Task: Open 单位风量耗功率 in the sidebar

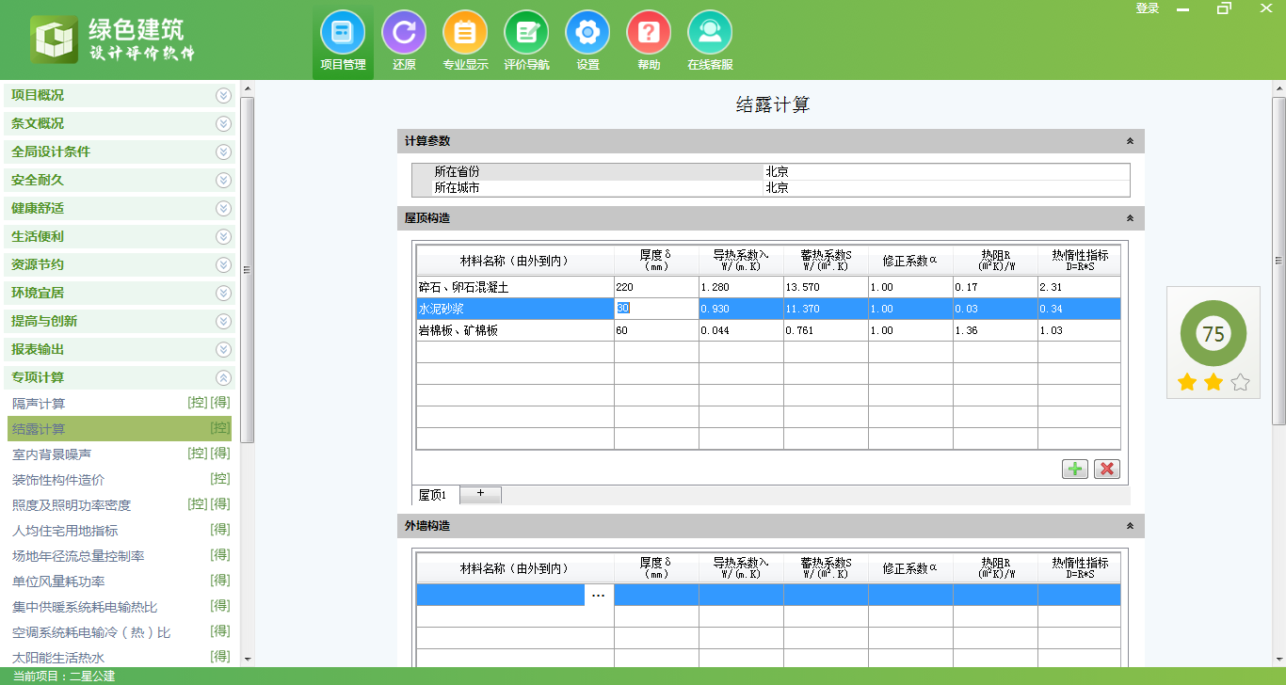Action: (x=120, y=581)
